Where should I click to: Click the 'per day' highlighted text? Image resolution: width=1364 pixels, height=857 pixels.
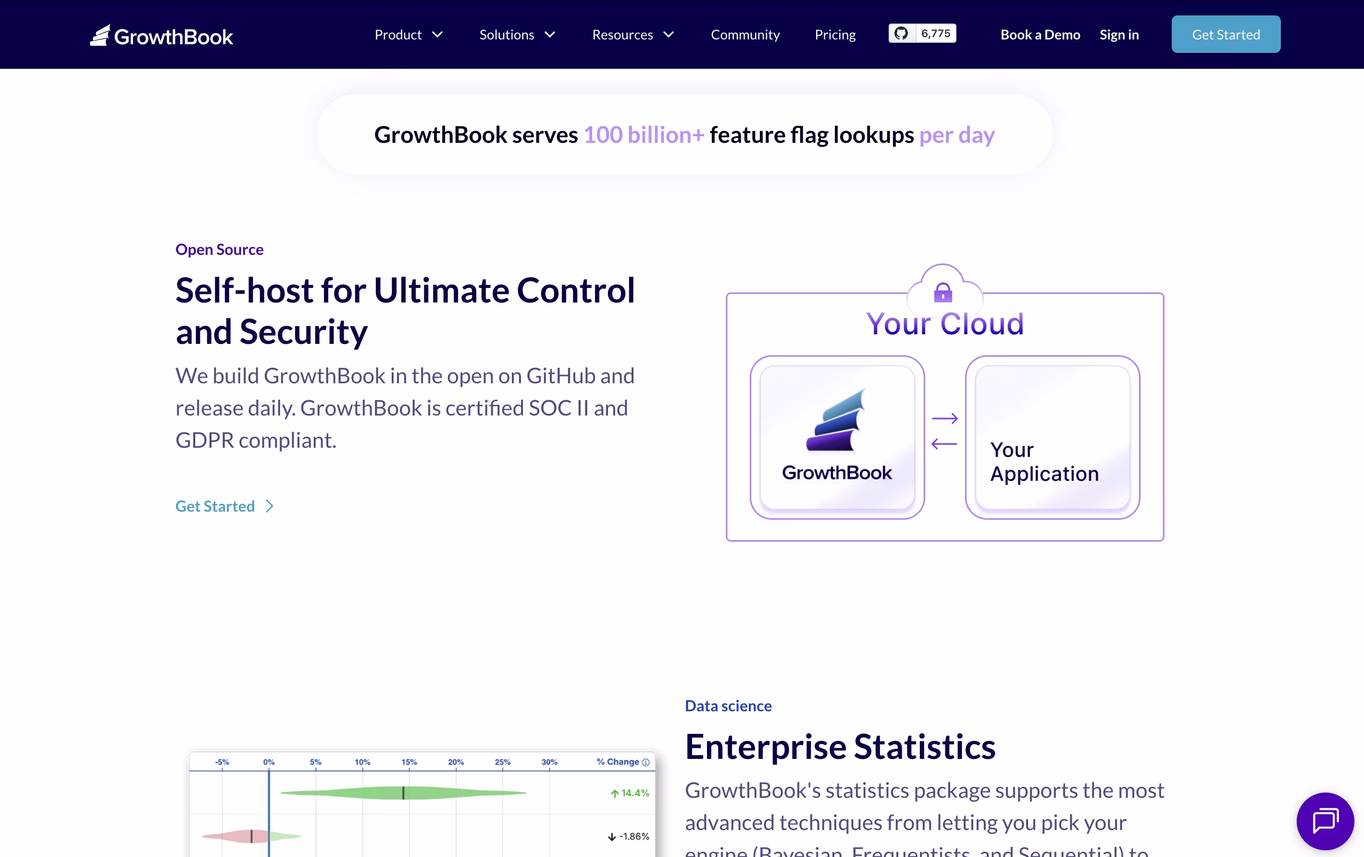(957, 135)
